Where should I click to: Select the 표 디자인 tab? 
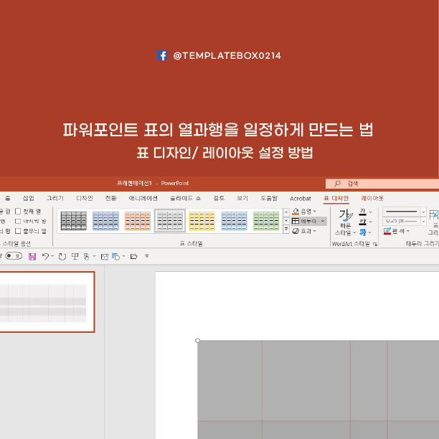(x=336, y=198)
